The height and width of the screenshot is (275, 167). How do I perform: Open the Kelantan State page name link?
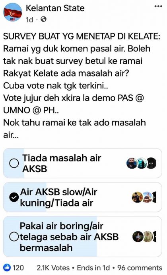55,8
